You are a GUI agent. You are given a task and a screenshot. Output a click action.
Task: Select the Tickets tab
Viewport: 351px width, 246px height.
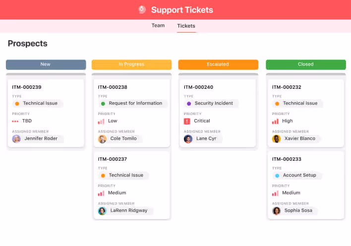click(186, 26)
